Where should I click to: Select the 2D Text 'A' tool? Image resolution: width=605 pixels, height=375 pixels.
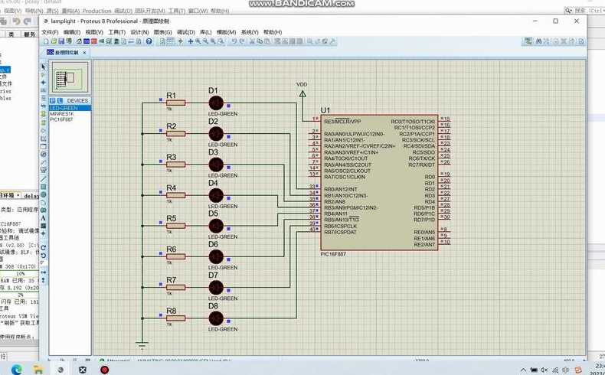click(43, 218)
